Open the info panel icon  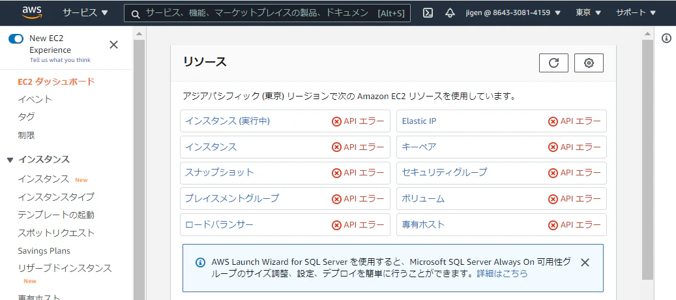[666, 38]
